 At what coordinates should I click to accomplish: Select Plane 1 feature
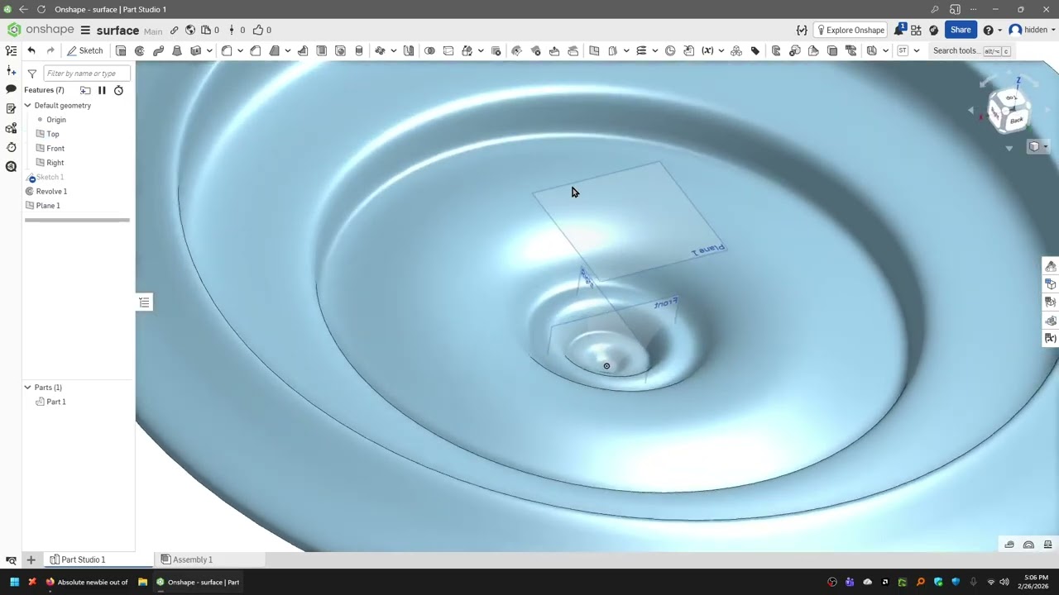(48, 206)
